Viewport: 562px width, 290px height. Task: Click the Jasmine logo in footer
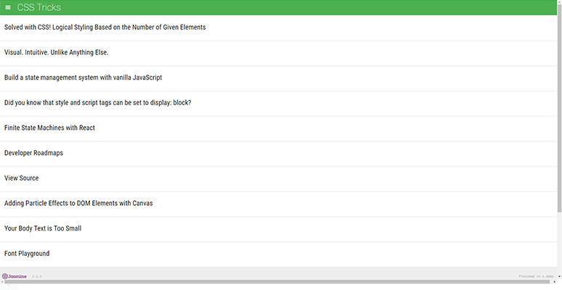(15, 276)
